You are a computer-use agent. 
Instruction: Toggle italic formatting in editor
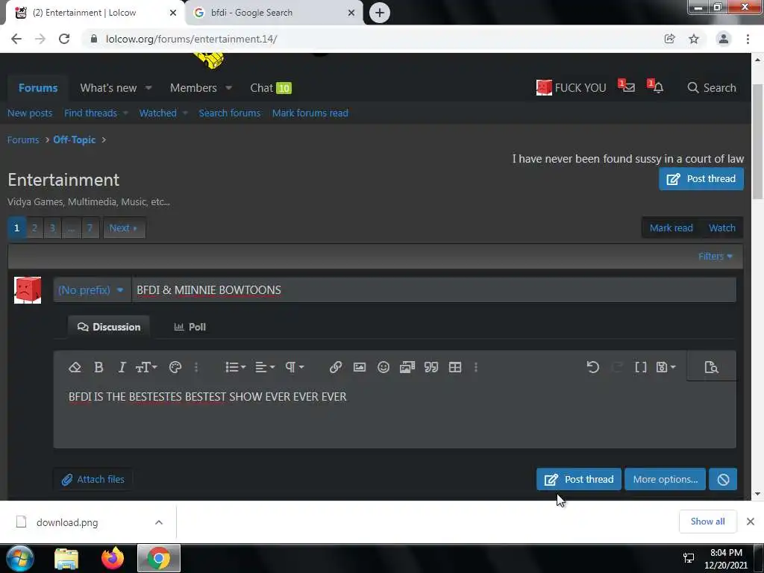pos(122,367)
